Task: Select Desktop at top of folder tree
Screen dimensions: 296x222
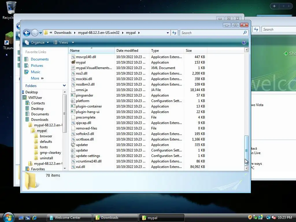Action: click(x=32, y=92)
